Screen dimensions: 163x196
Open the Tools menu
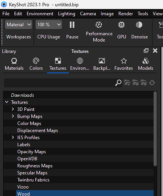click(x=143, y=14)
